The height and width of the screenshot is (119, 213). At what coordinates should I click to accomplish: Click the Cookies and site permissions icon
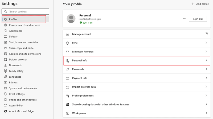pos(5,54)
